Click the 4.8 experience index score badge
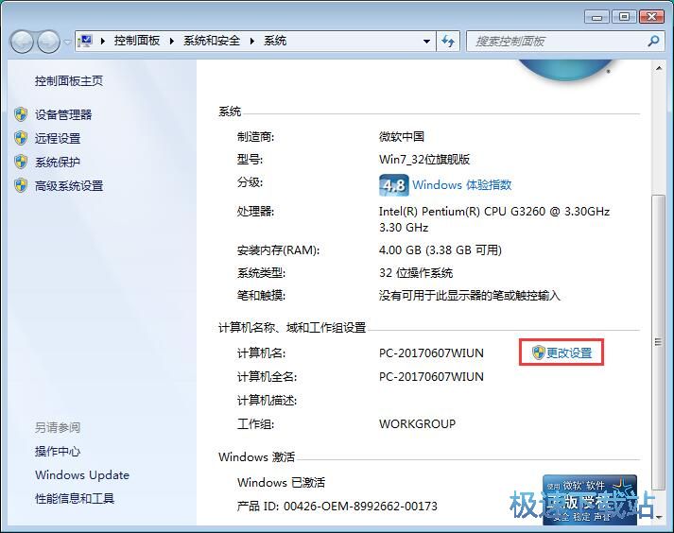674x533 pixels. tap(394, 185)
